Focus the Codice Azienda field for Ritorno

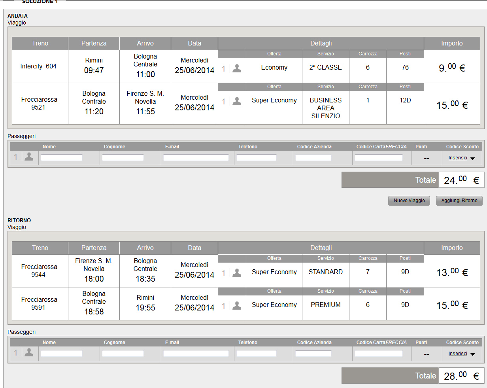point(313,353)
